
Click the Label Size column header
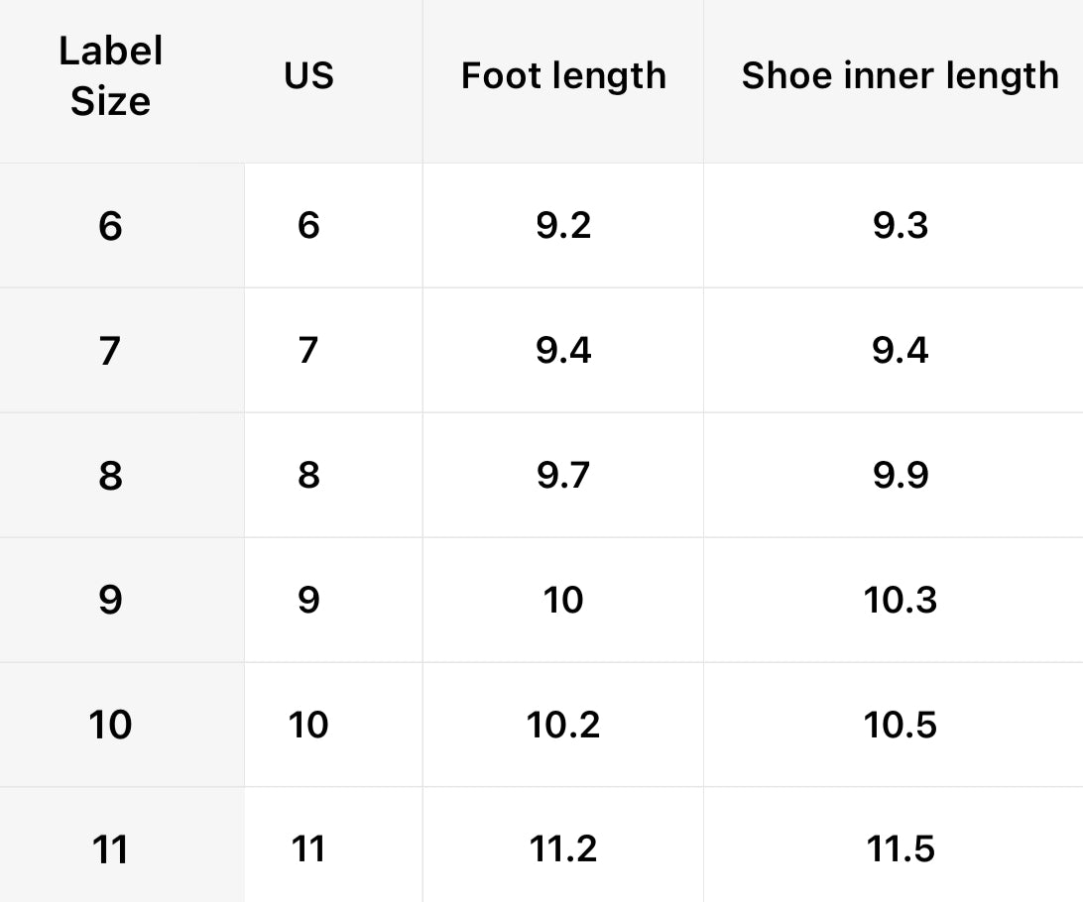[x=110, y=76]
